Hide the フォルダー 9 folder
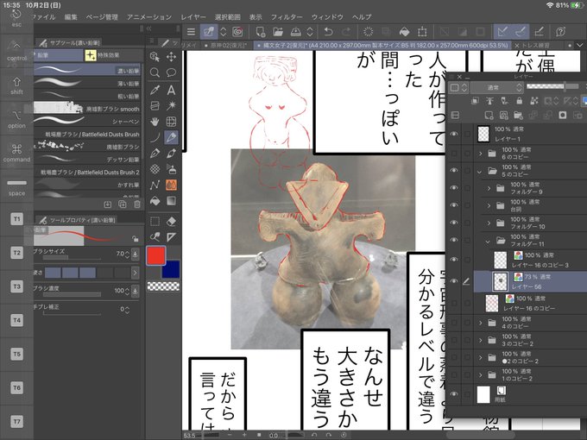This screenshot has height=440, width=587. [x=454, y=187]
